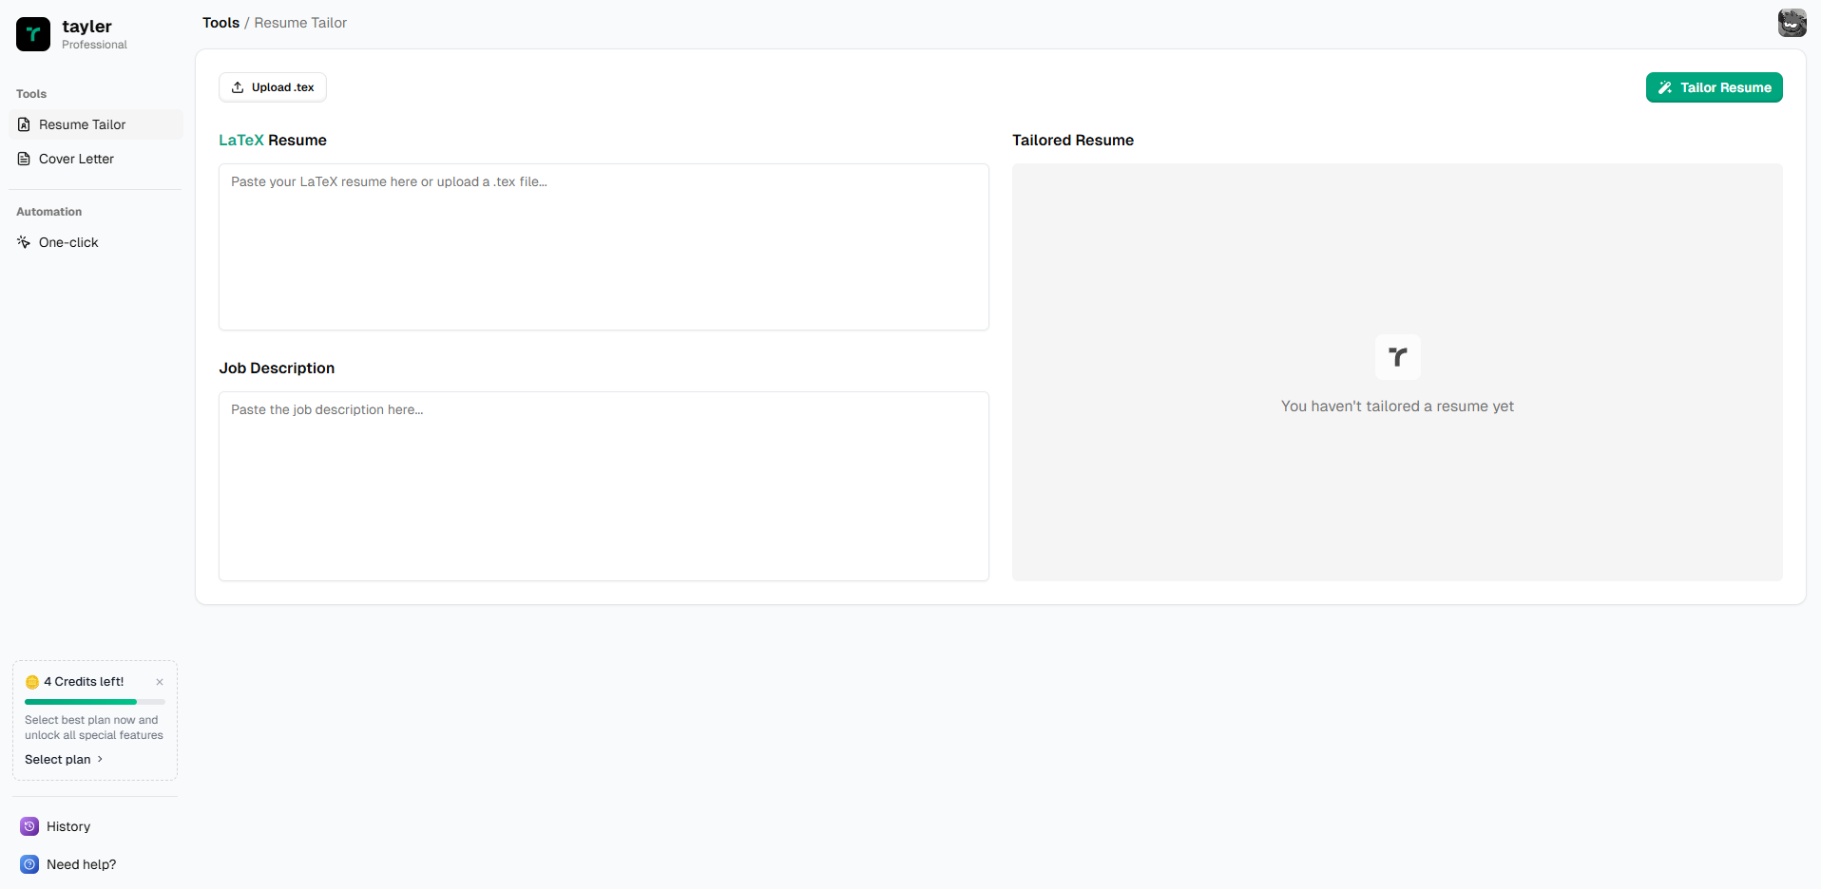Dismiss the credits left notification
The image size is (1821, 889).
coord(160,682)
